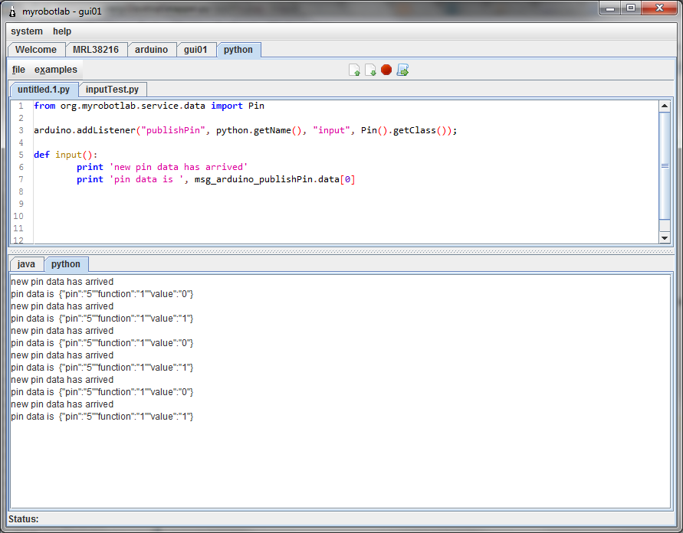
Task: Click the myrobotlab title bar app icon
Action: 12,11
